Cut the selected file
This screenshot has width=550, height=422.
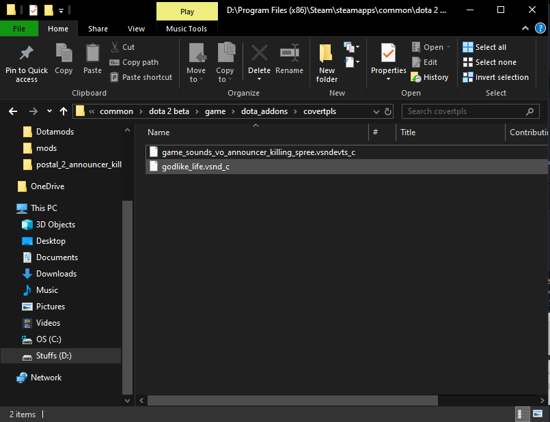(x=122, y=47)
